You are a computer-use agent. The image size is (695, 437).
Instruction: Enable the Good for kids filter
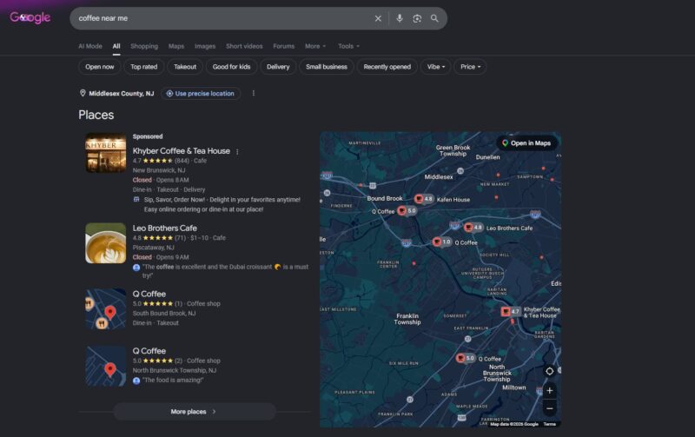231,67
